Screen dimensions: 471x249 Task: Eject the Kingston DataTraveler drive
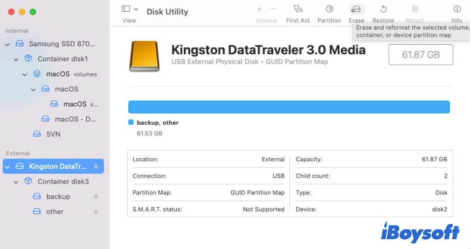pos(96,166)
